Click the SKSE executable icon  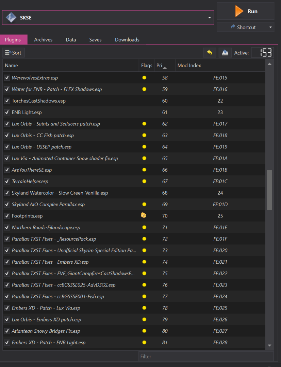pyautogui.click(x=11, y=18)
